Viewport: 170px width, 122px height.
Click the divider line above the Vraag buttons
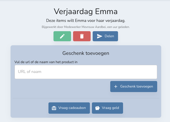pyautogui.click(x=86, y=98)
